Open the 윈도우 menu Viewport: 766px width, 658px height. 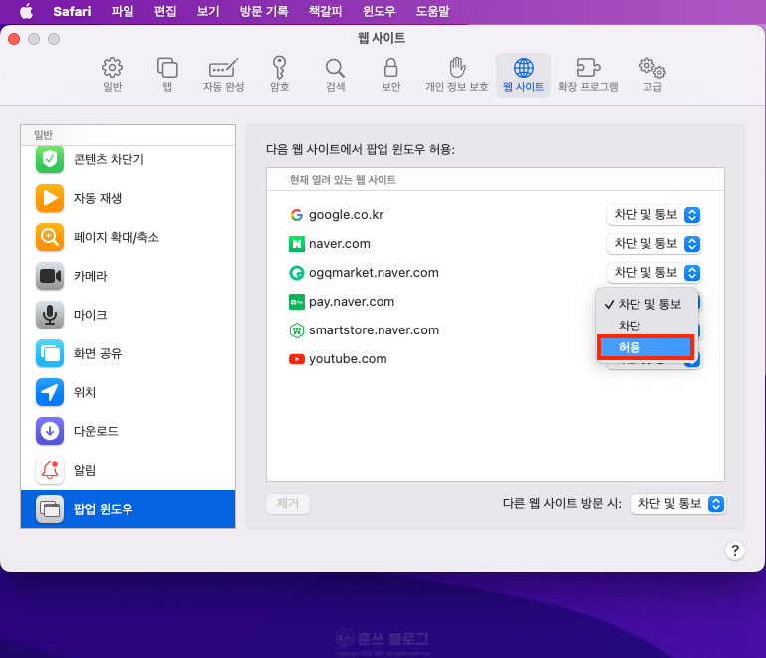(380, 11)
